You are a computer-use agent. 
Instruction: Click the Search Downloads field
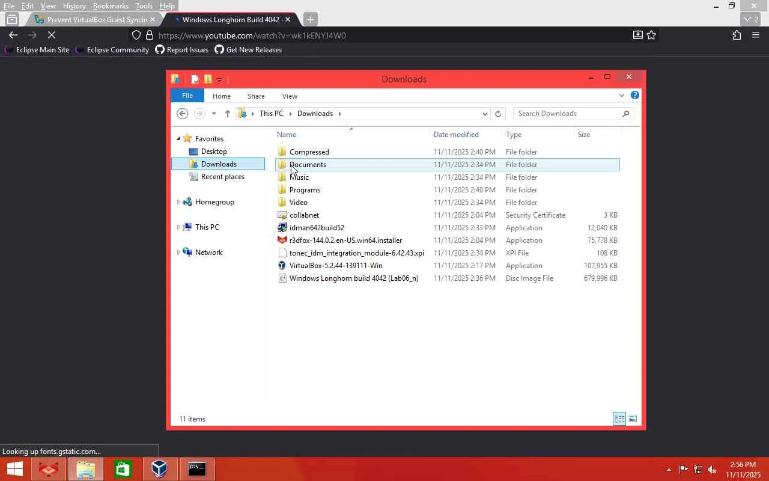pos(573,114)
